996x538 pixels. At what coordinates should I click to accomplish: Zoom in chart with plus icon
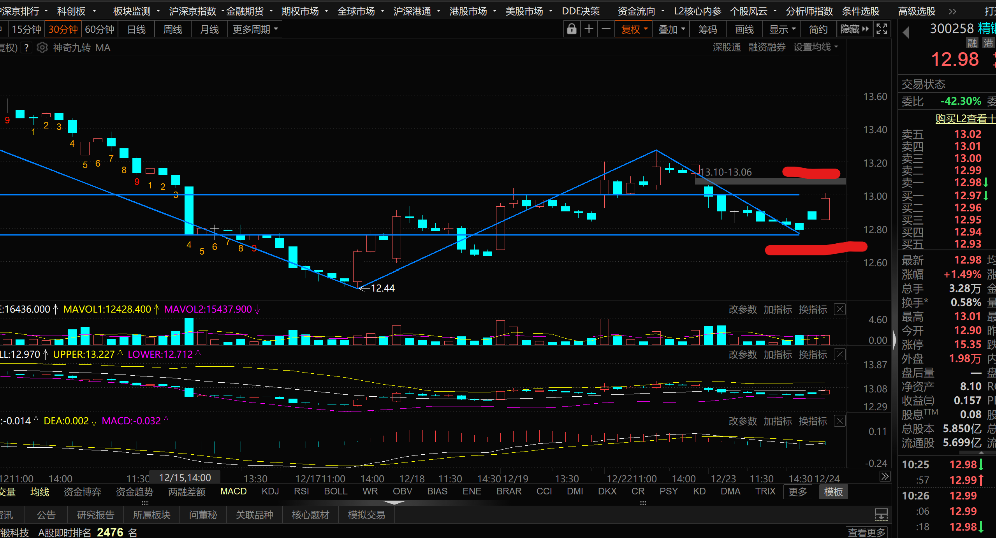(x=589, y=29)
